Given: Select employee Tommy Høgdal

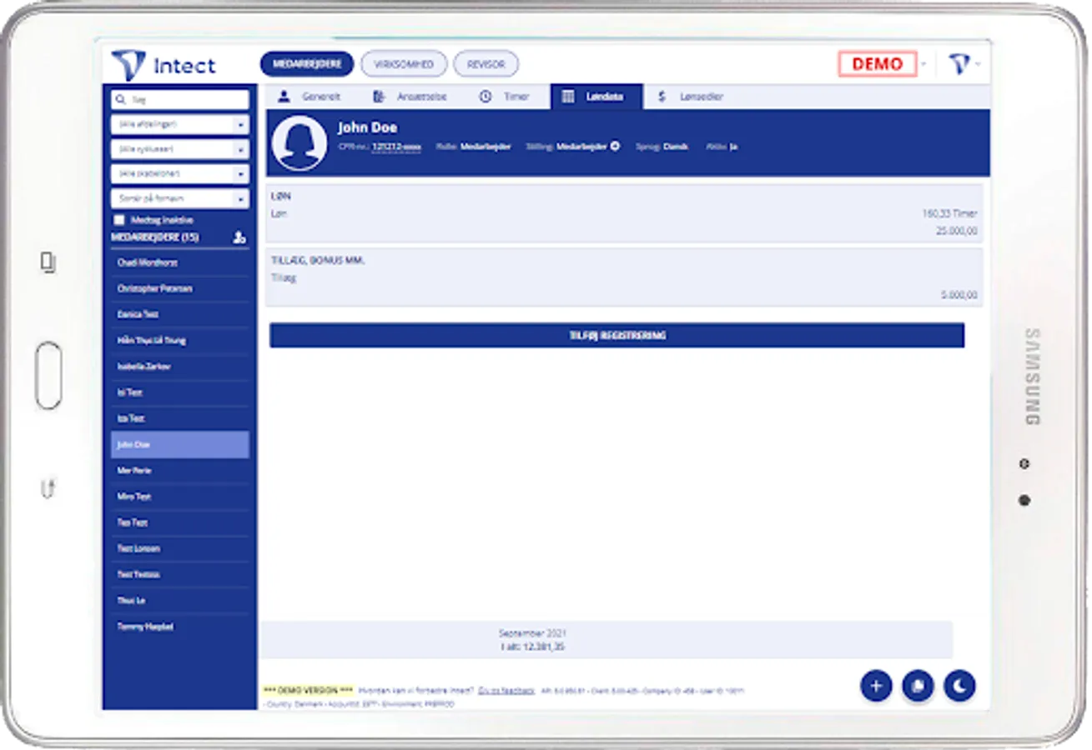Looking at the screenshot, I should (179, 626).
